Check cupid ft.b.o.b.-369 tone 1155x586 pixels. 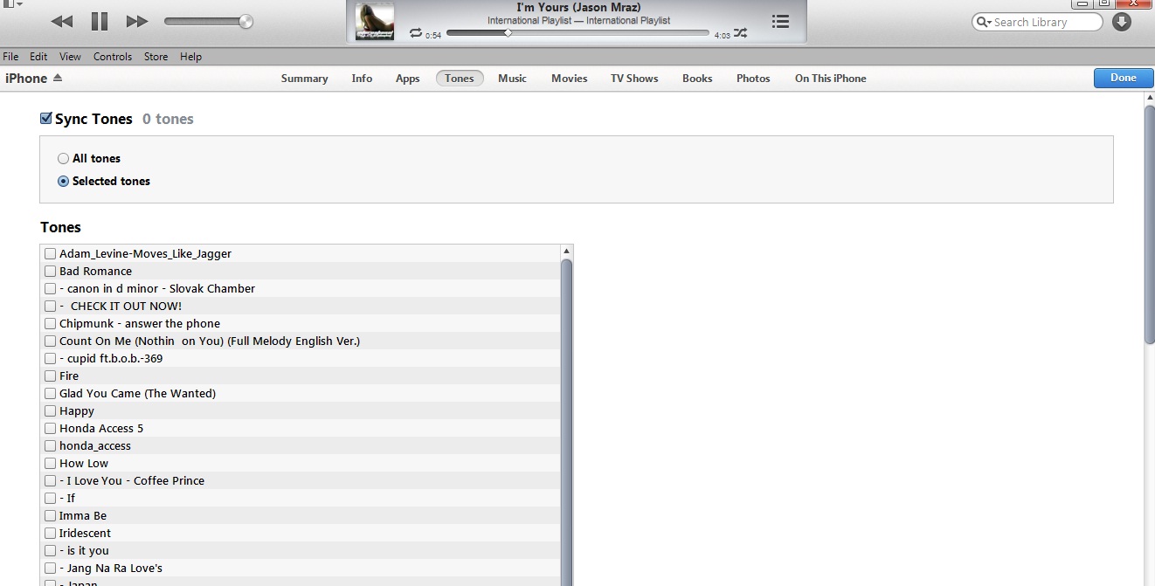point(50,359)
